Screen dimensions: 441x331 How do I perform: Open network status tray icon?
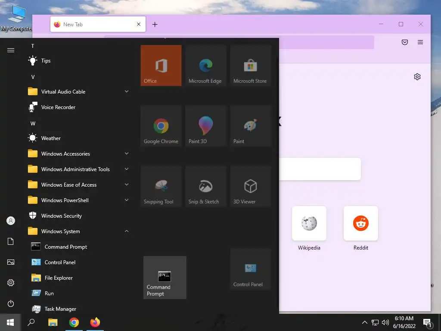[x=375, y=322]
